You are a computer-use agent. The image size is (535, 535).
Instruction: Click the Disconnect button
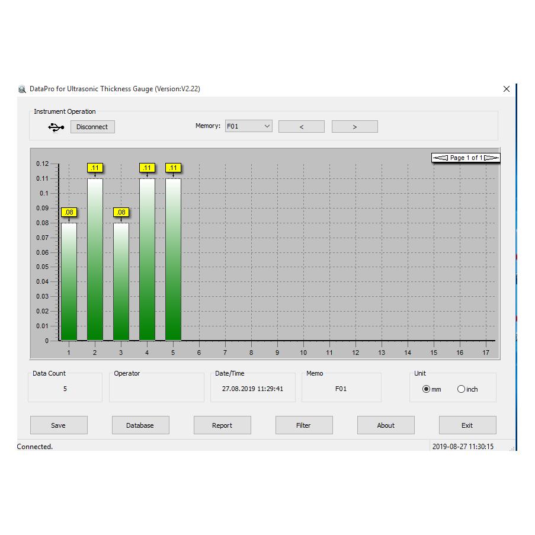tap(92, 127)
